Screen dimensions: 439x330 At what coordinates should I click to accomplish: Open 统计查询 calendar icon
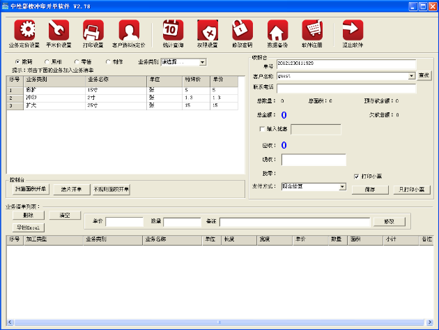pos(172,31)
